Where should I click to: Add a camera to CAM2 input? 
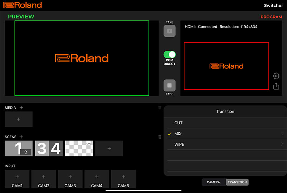tap(43, 179)
